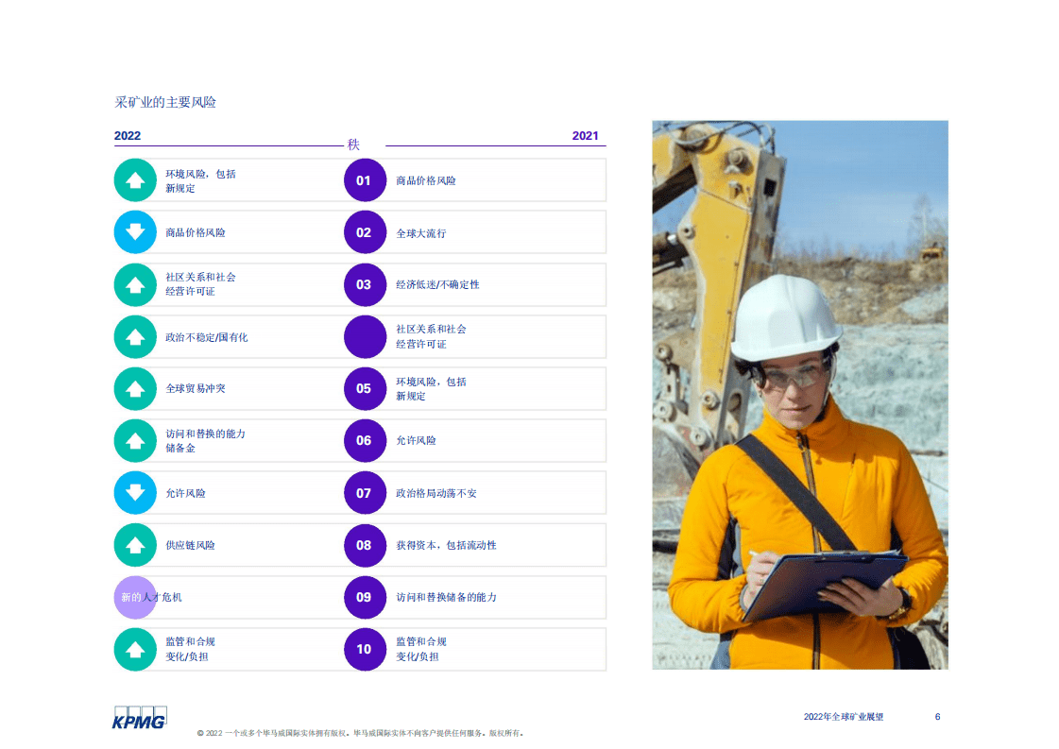This screenshot has width=1059, height=749.
Task: Click the 2022年全球矿业展望 footer text
Action: click(x=844, y=717)
